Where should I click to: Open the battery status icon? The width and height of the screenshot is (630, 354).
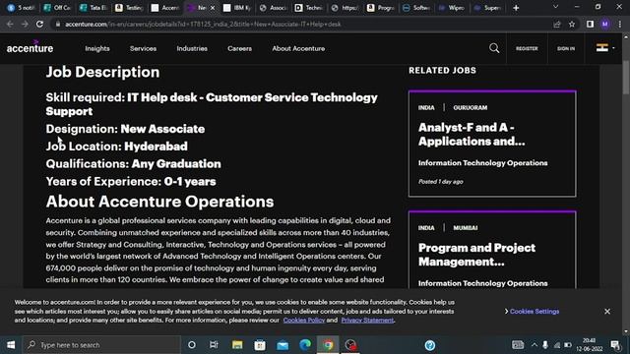coord(568,345)
